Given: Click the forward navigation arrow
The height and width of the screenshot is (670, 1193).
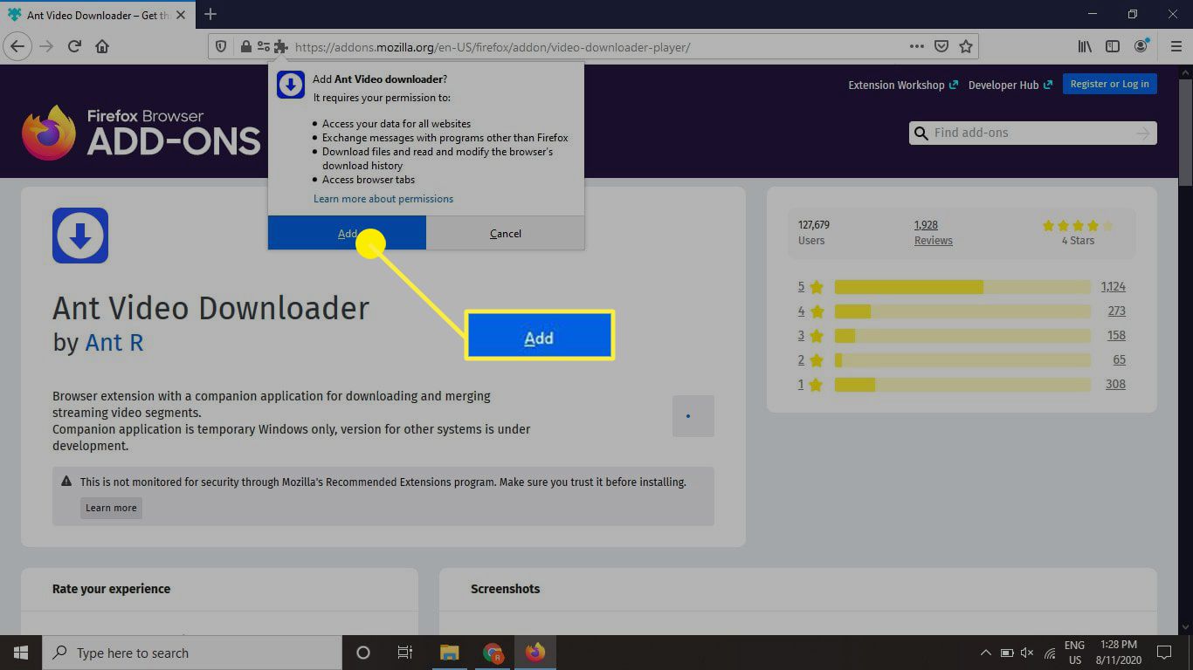Looking at the screenshot, I should 47,46.
